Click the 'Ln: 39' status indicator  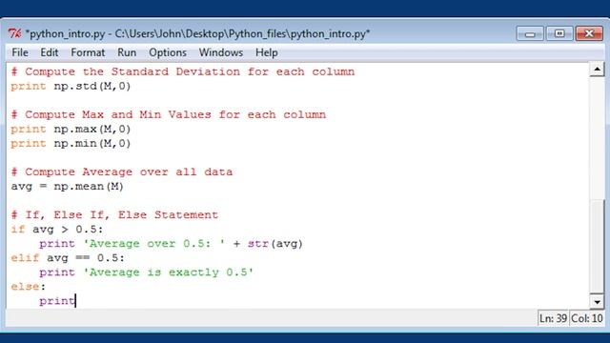(553, 318)
